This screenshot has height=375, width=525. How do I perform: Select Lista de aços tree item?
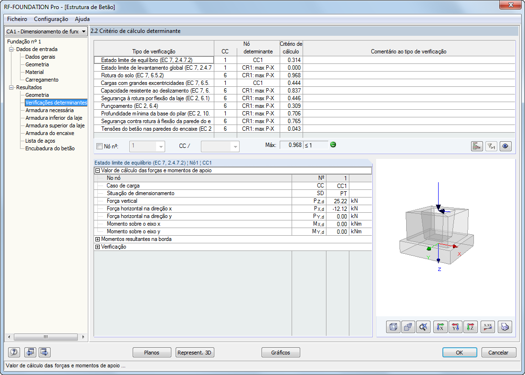[40, 141]
